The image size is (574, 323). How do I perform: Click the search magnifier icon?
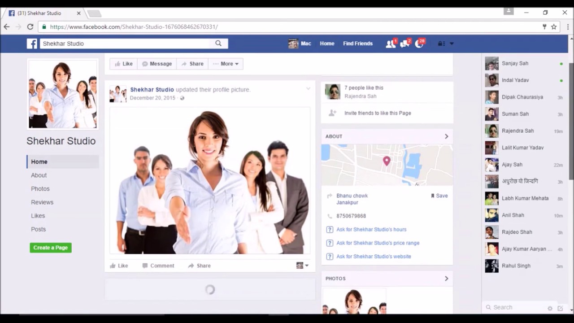click(218, 44)
